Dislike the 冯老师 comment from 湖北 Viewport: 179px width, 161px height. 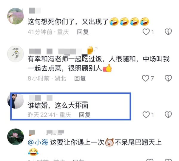pyautogui.click(x=168, y=78)
